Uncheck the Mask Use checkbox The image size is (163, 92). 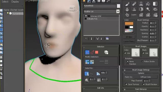pos(143,53)
